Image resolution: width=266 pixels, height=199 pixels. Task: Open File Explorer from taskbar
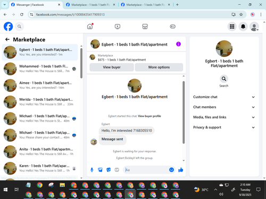tap(62, 185)
